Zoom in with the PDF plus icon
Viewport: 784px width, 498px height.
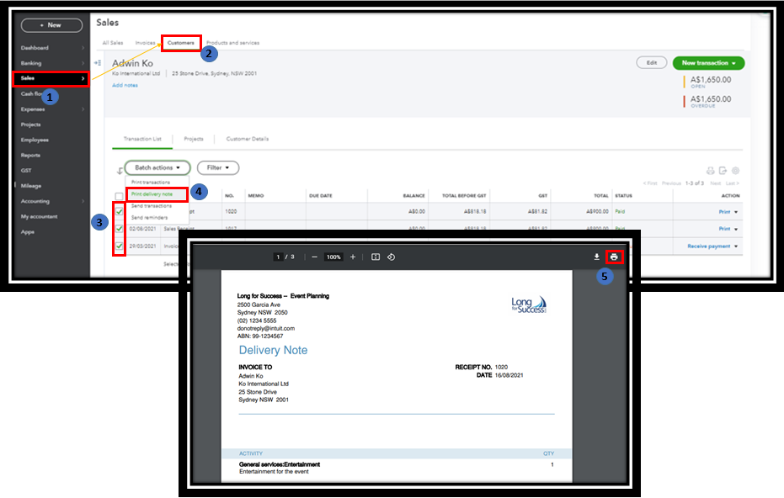353,257
